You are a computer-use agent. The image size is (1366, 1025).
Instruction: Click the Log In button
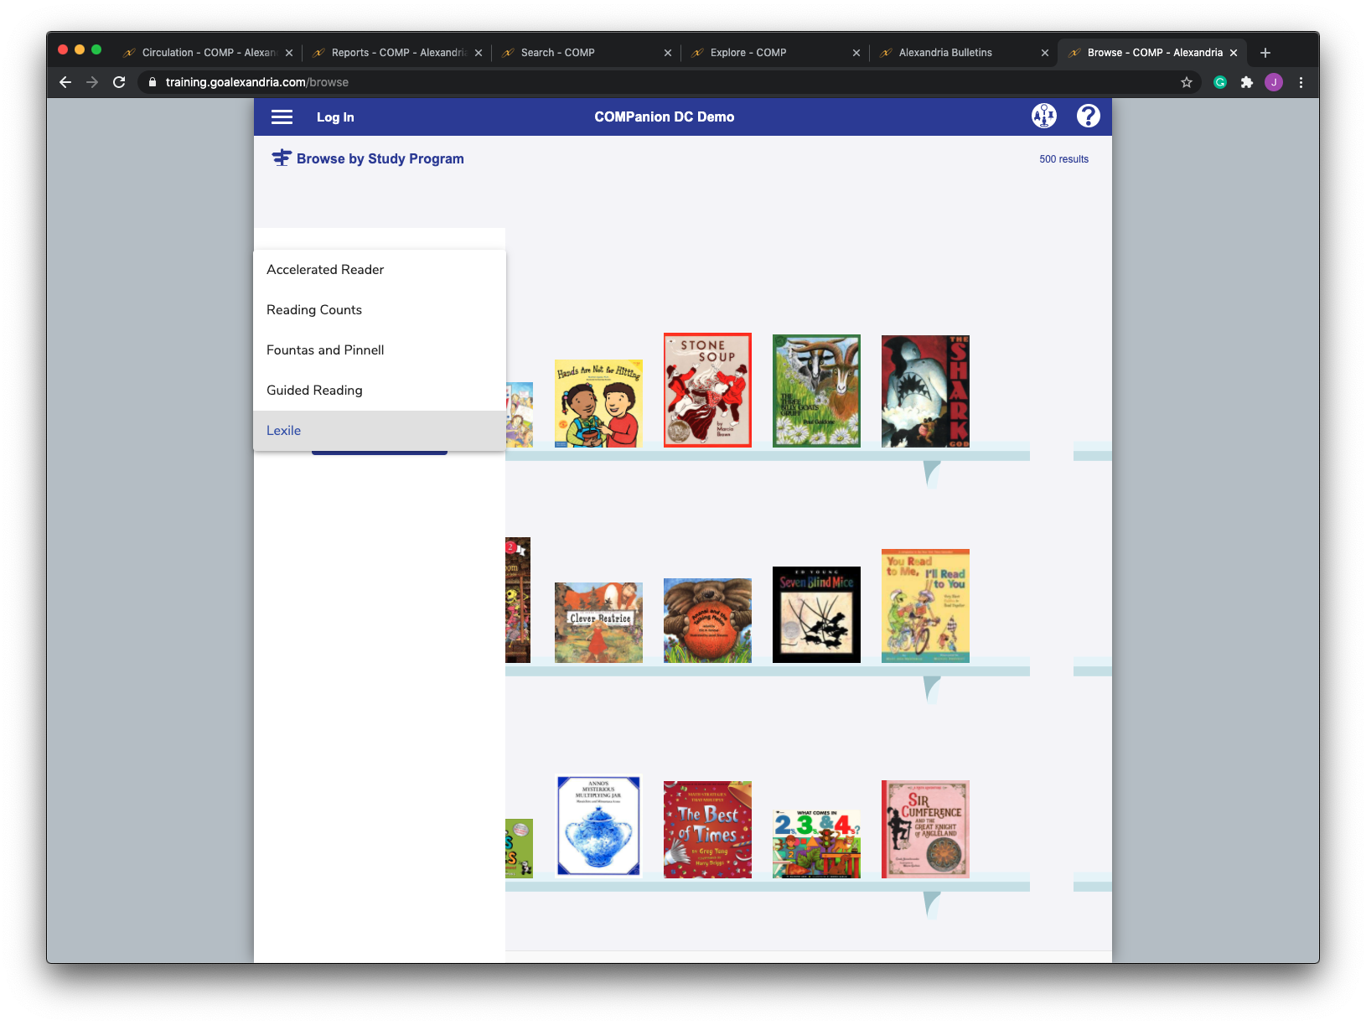pos(335,117)
